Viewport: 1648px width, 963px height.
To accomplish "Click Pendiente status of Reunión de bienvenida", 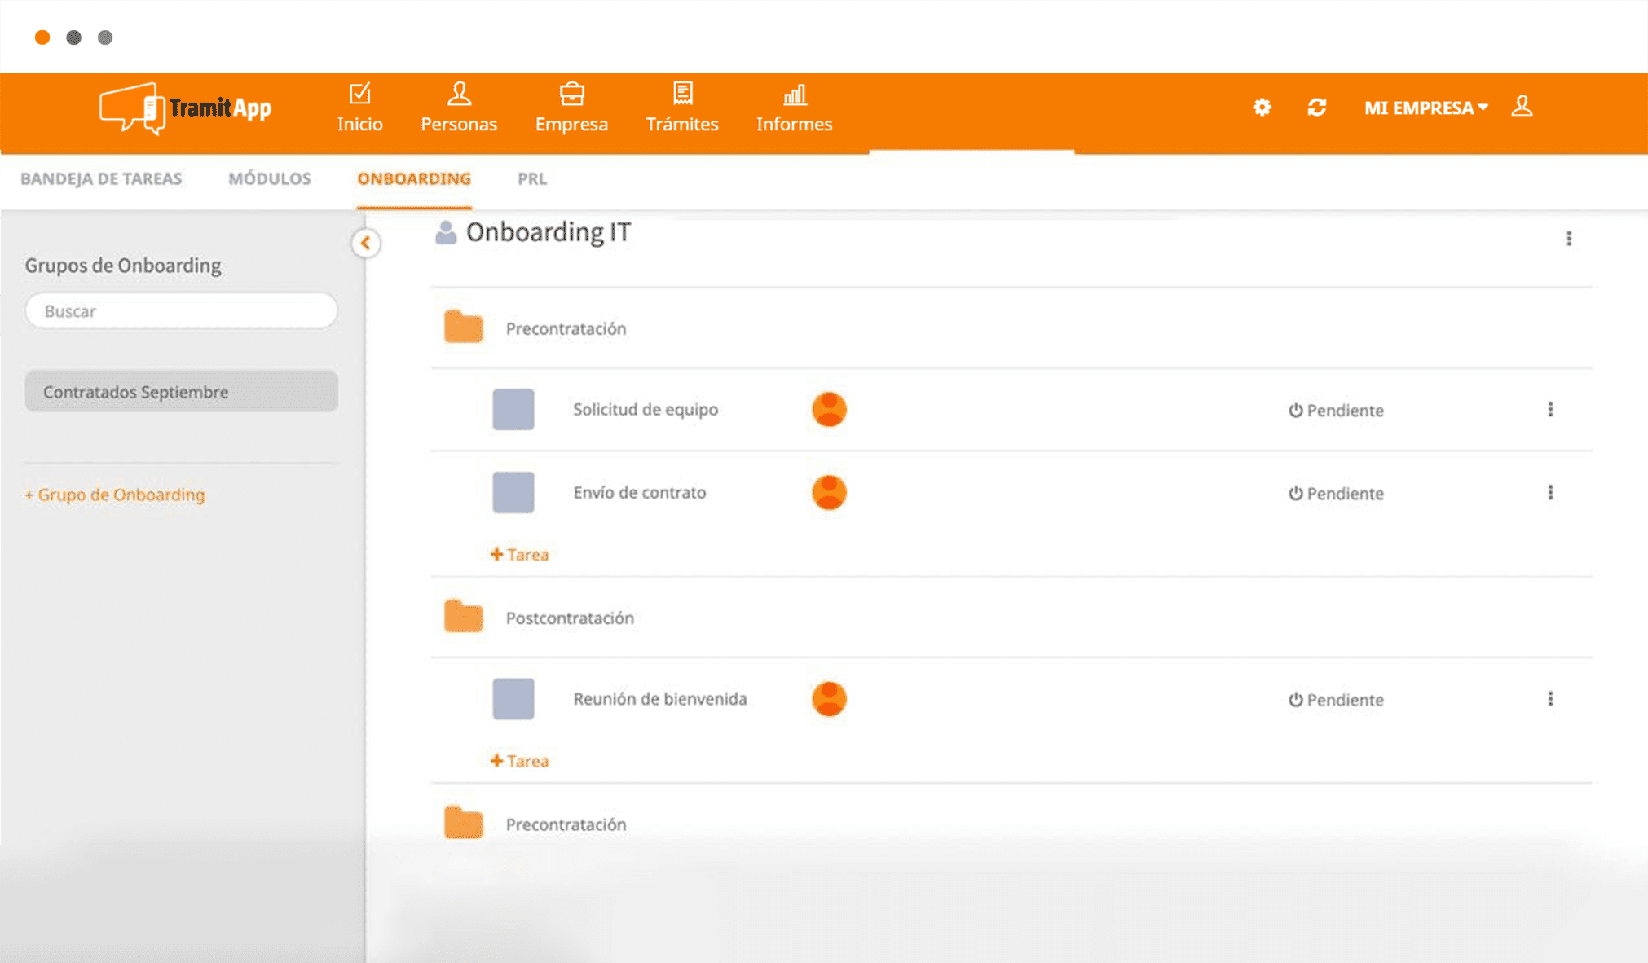I will [1336, 699].
